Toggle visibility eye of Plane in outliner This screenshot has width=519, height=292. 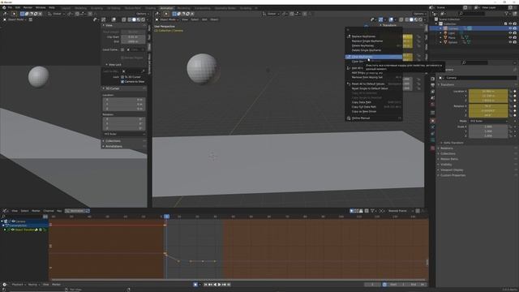510,38
